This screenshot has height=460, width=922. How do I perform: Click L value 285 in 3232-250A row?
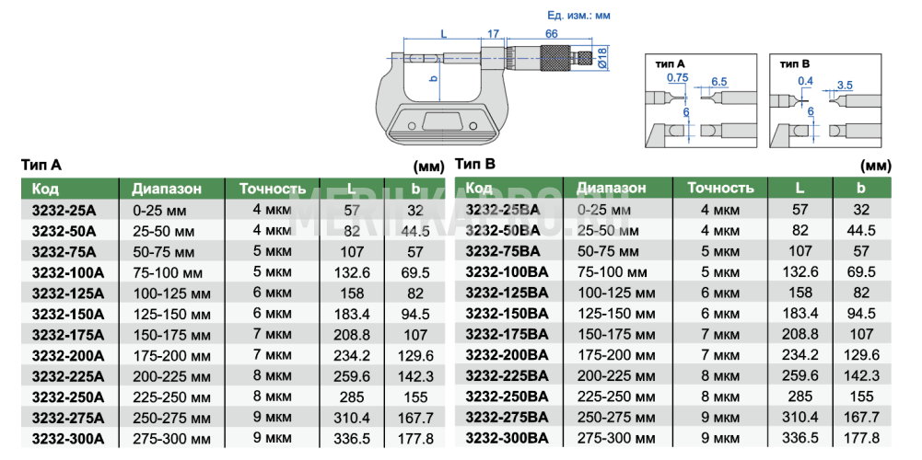[x=352, y=397]
